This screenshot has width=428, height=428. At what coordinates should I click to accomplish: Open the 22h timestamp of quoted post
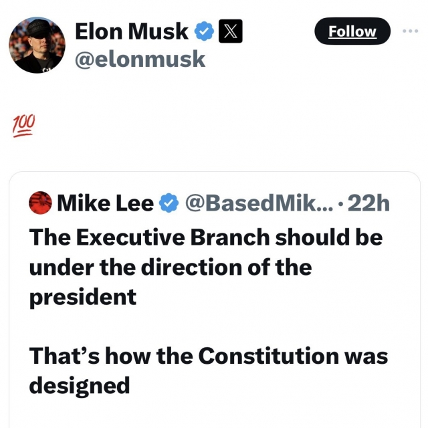click(368, 203)
